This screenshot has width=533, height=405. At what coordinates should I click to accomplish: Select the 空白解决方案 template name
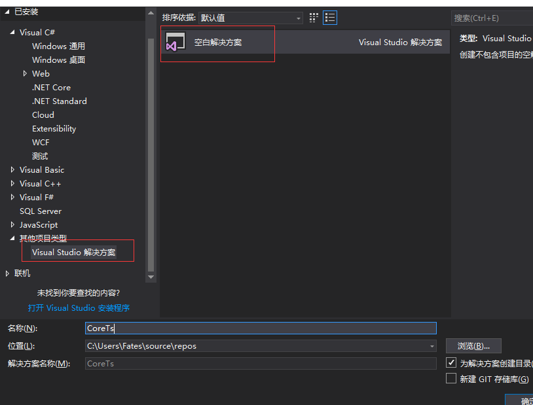218,42
